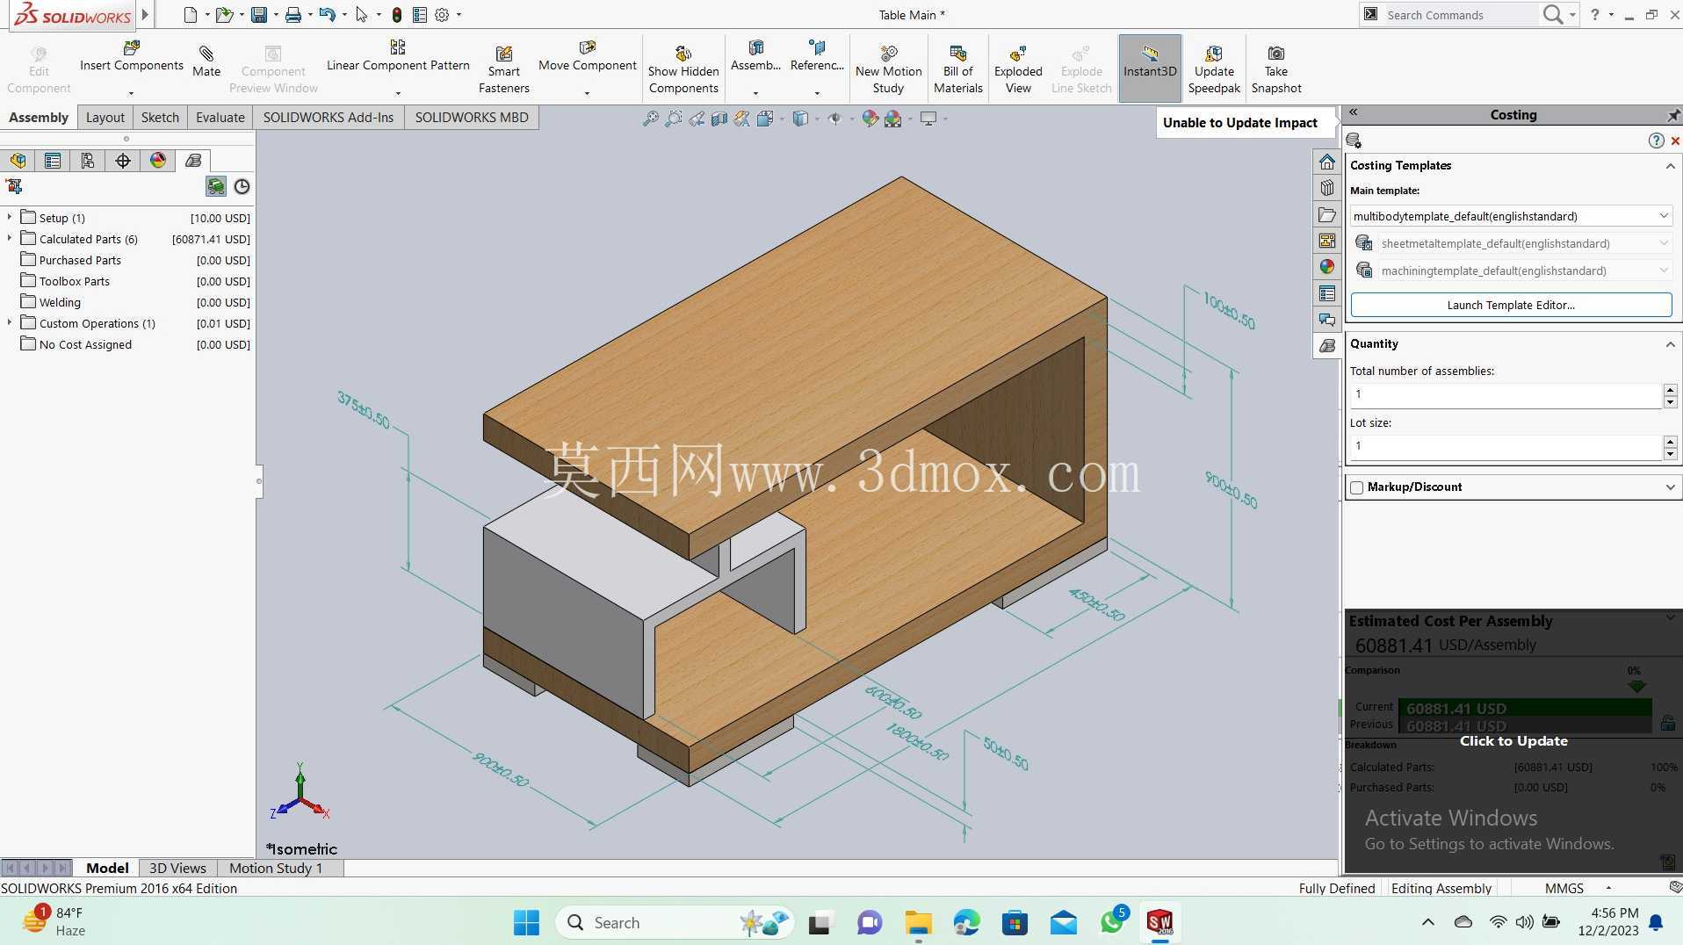Toggle the cost lock icon beside Previous cost
The image size is (1683, 945).
click(1667, 724)
